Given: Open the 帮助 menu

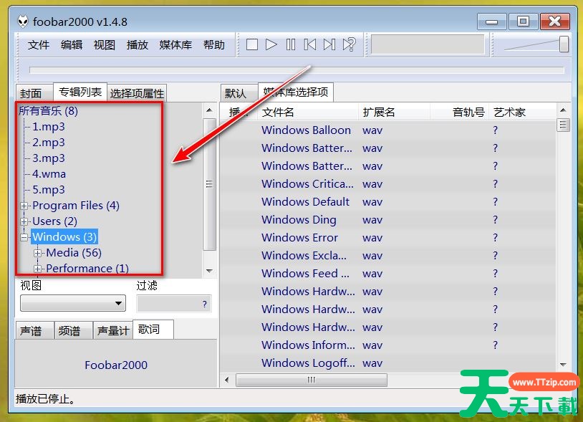Looking at the screenshot, I should coord(214,45).
